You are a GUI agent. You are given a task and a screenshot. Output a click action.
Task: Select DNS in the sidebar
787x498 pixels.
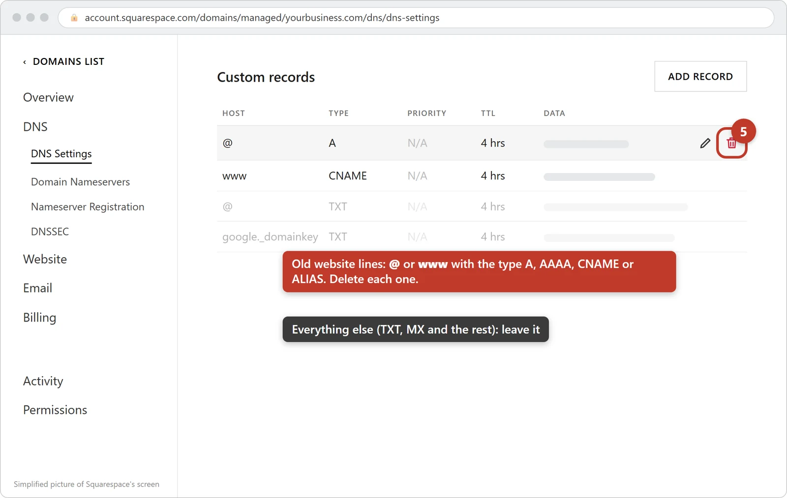[x=35, y=127]
